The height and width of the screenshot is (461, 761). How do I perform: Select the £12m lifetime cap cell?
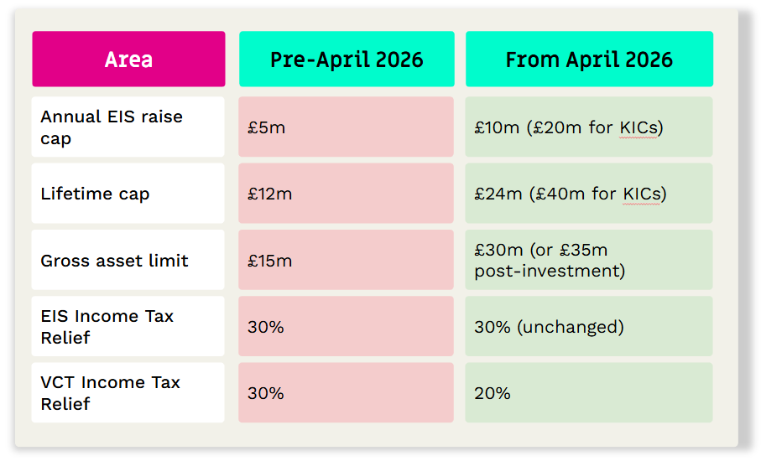(x=347, y=194)
